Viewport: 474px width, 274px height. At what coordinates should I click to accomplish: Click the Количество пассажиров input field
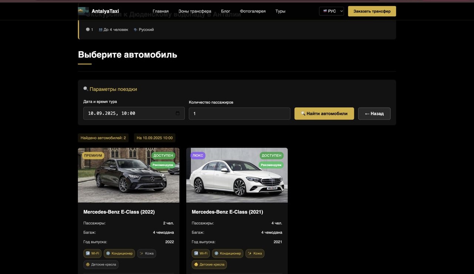[x=239, y=114]
